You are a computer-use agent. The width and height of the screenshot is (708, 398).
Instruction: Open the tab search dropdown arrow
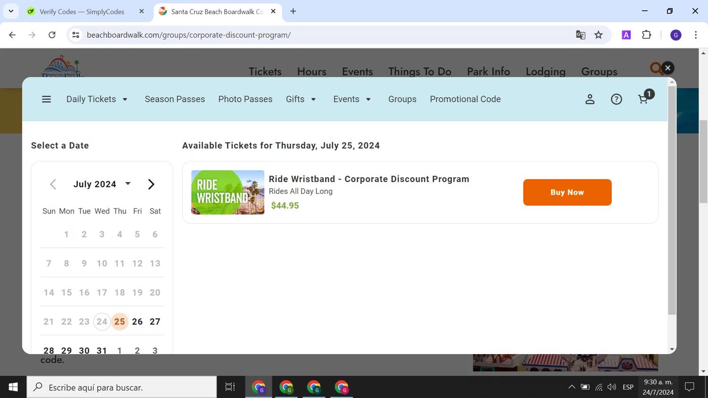coord(11,11)
